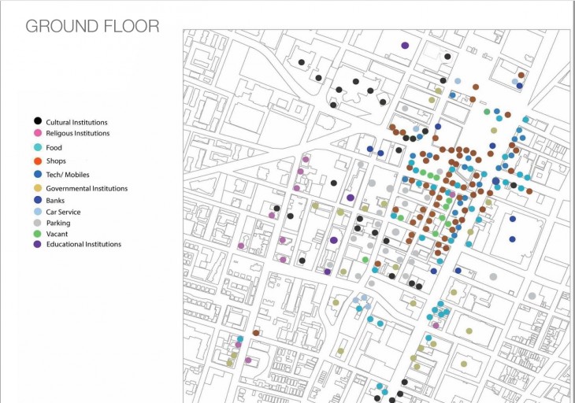Choose the tan Governmental Institutions legend dot
The height and width of the screenshot is (403, 575).
tap(38, 188)
